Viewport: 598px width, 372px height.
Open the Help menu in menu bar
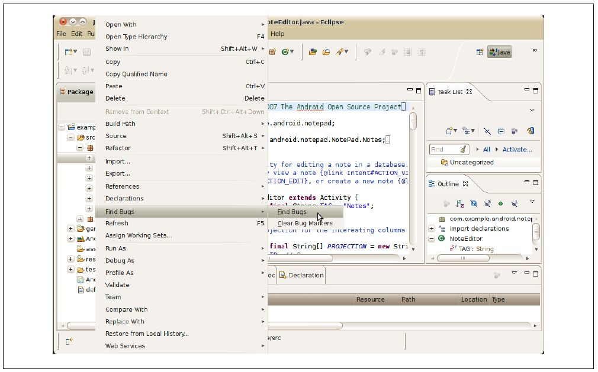click(x=277, y=34)
